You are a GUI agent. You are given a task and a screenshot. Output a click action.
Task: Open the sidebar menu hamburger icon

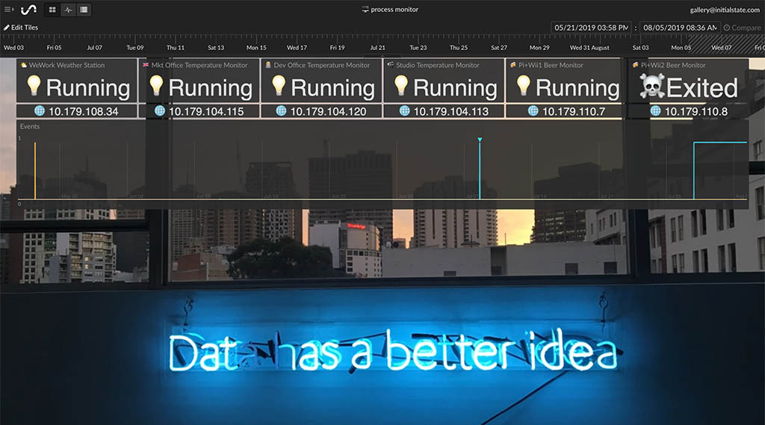click(x=9, y=10)
